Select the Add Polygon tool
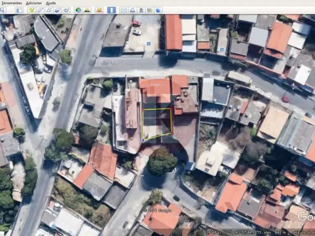Image resolution: width=315 pixels, height=236 pixels. [40, 10]
